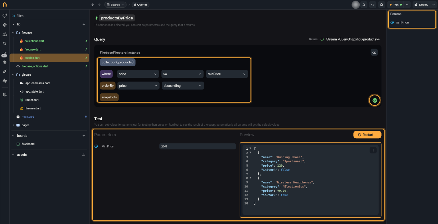The image size is (438, 224).
Task: Open the lightning bolt sidebar panel
Action: click(x=5, y=81)
